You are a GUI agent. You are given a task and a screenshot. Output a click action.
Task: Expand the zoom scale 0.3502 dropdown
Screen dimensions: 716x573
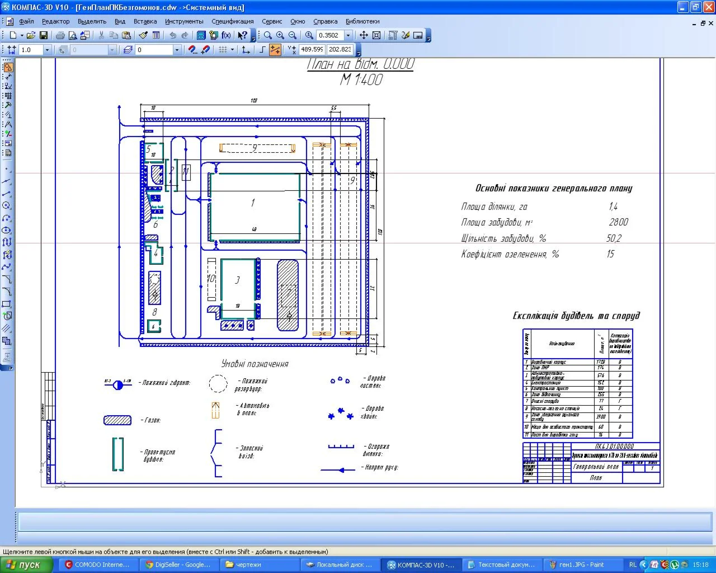tap(348, 35)
